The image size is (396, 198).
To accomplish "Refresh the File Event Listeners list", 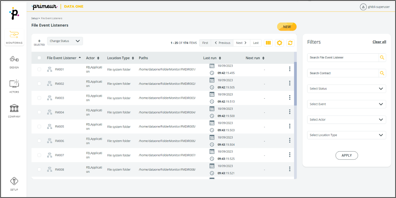I will [x=290, y=43].
